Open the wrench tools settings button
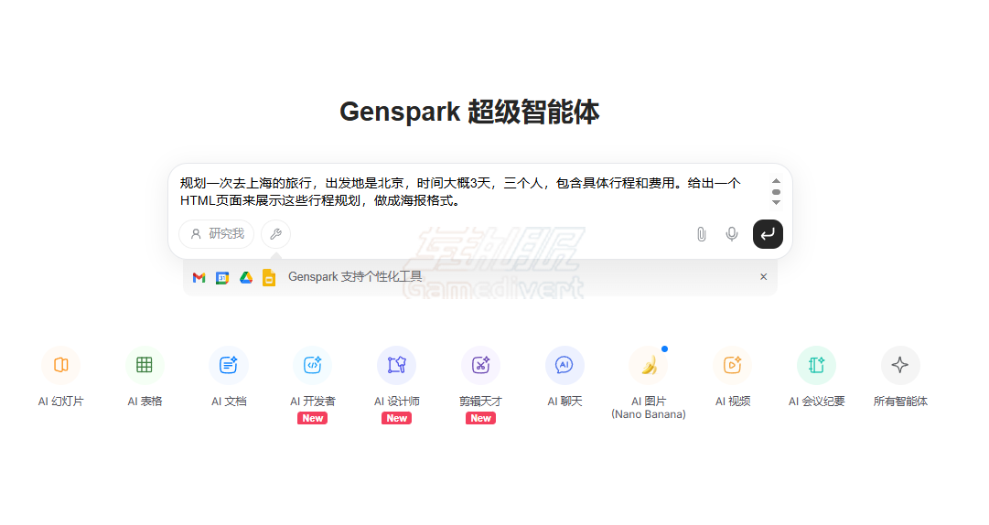 (x=275, y=234)
